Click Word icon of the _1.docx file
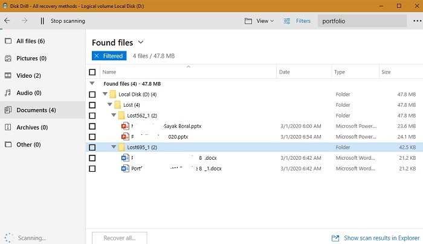Image resolution: width=423 pixels, height=244 pixels. coord(125,169)
